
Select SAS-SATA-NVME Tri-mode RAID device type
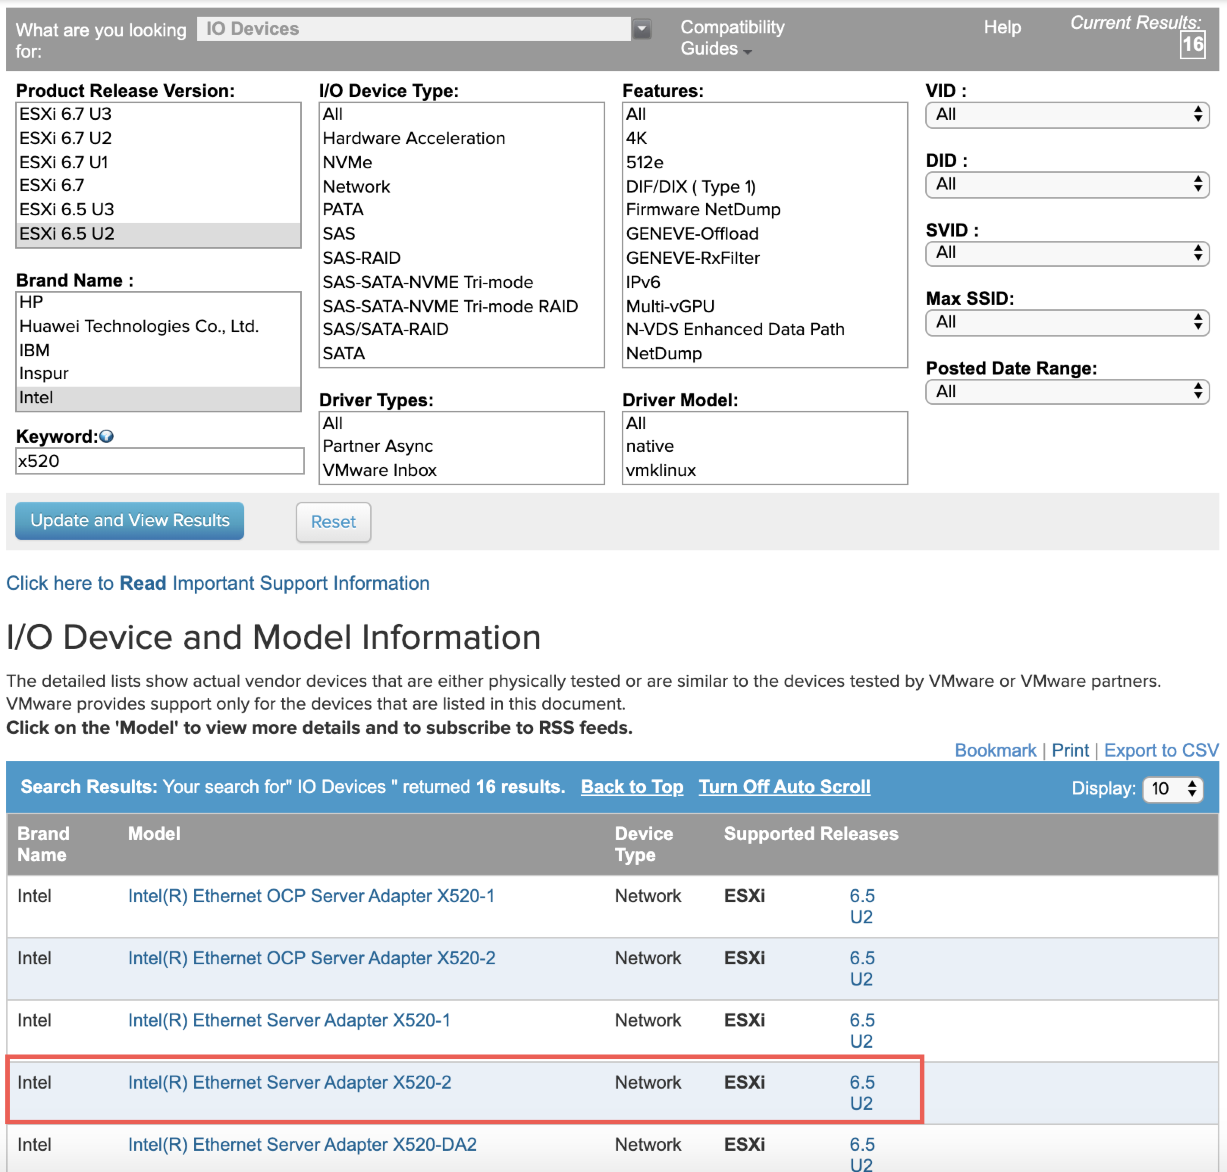[461, 307]
